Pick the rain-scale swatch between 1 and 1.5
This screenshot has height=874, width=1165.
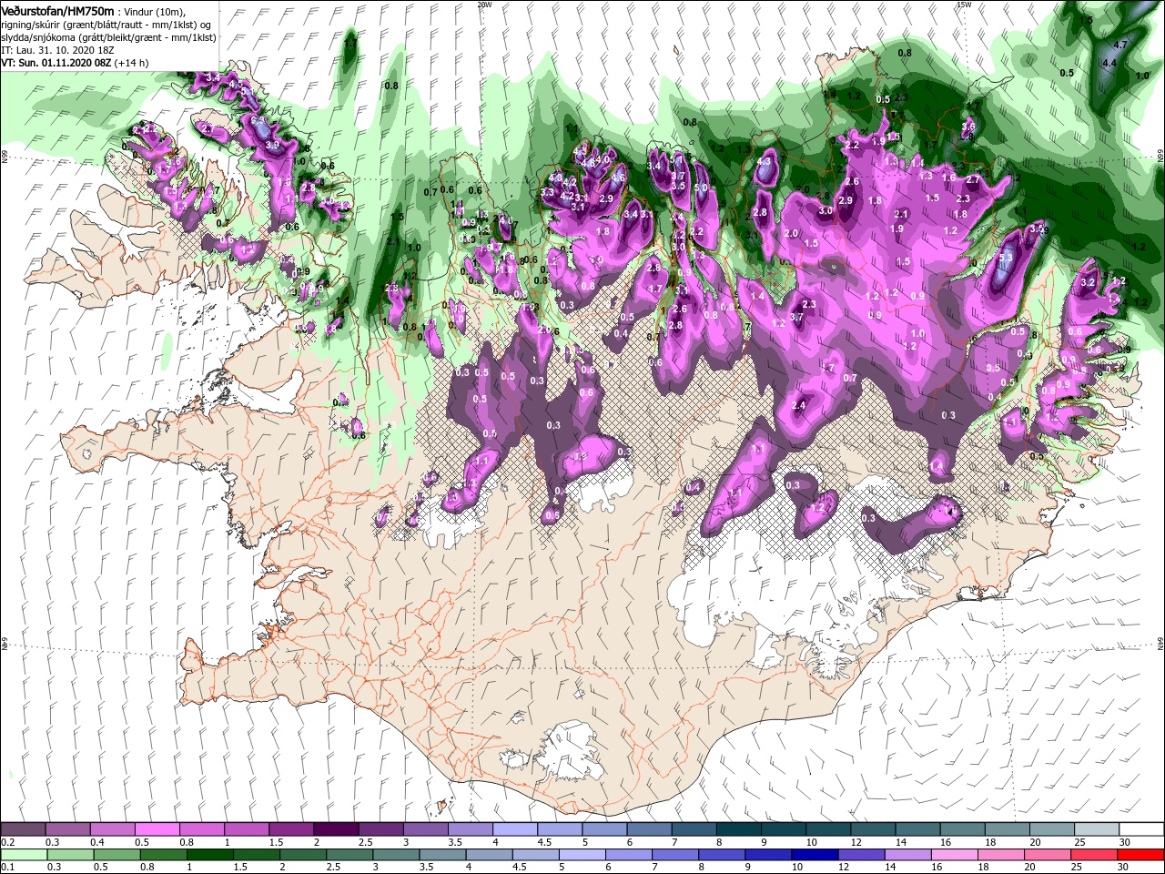pos(210,855)
